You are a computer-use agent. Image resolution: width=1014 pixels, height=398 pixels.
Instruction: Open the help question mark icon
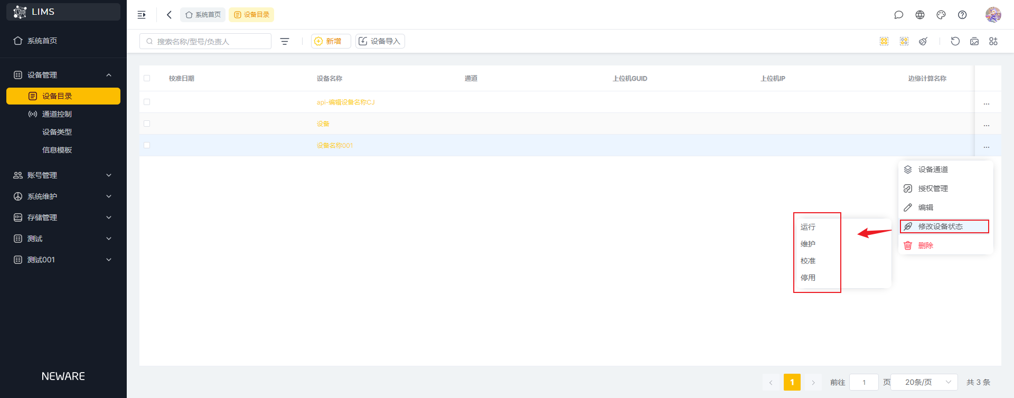[x=962, y=15]
